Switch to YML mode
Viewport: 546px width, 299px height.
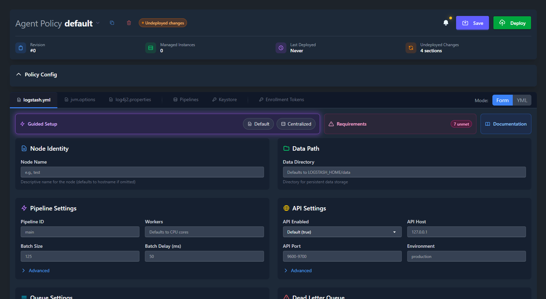click(522, 100)
